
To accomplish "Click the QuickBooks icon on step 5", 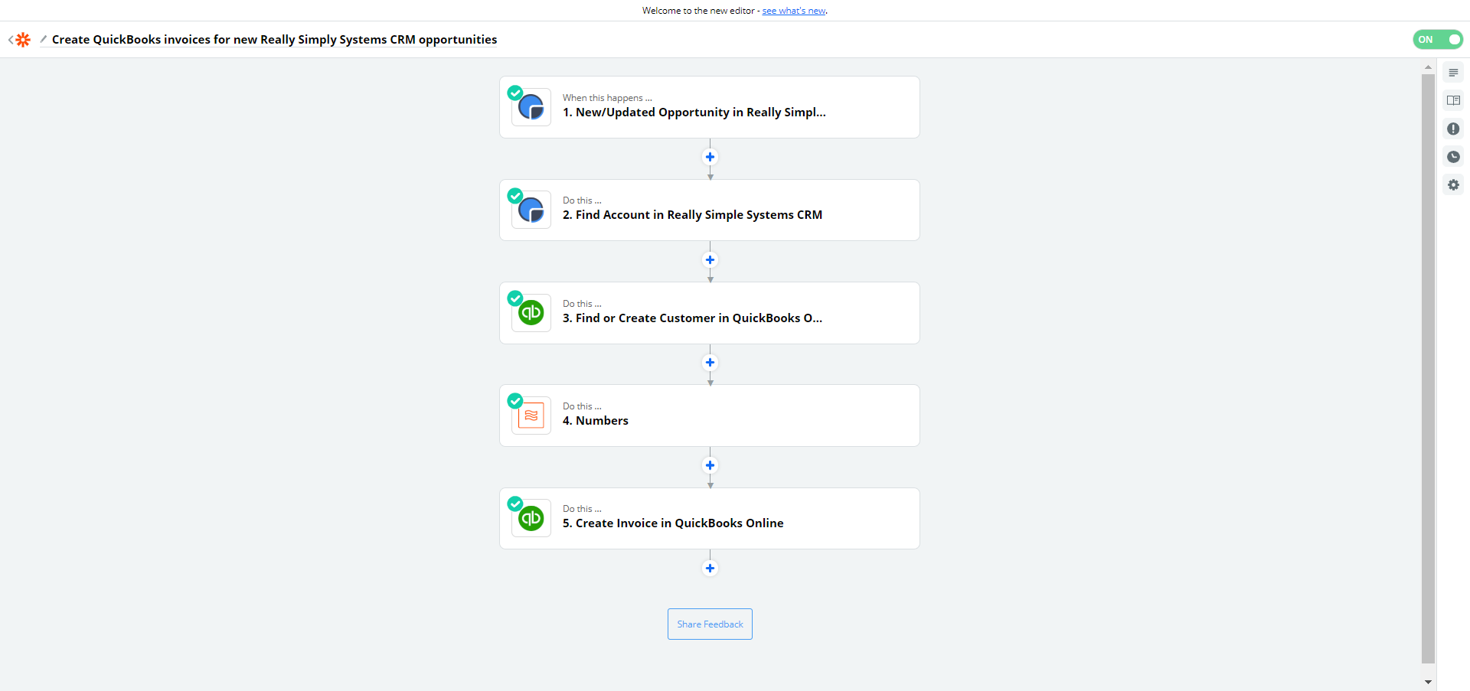I will pos(531,518).
